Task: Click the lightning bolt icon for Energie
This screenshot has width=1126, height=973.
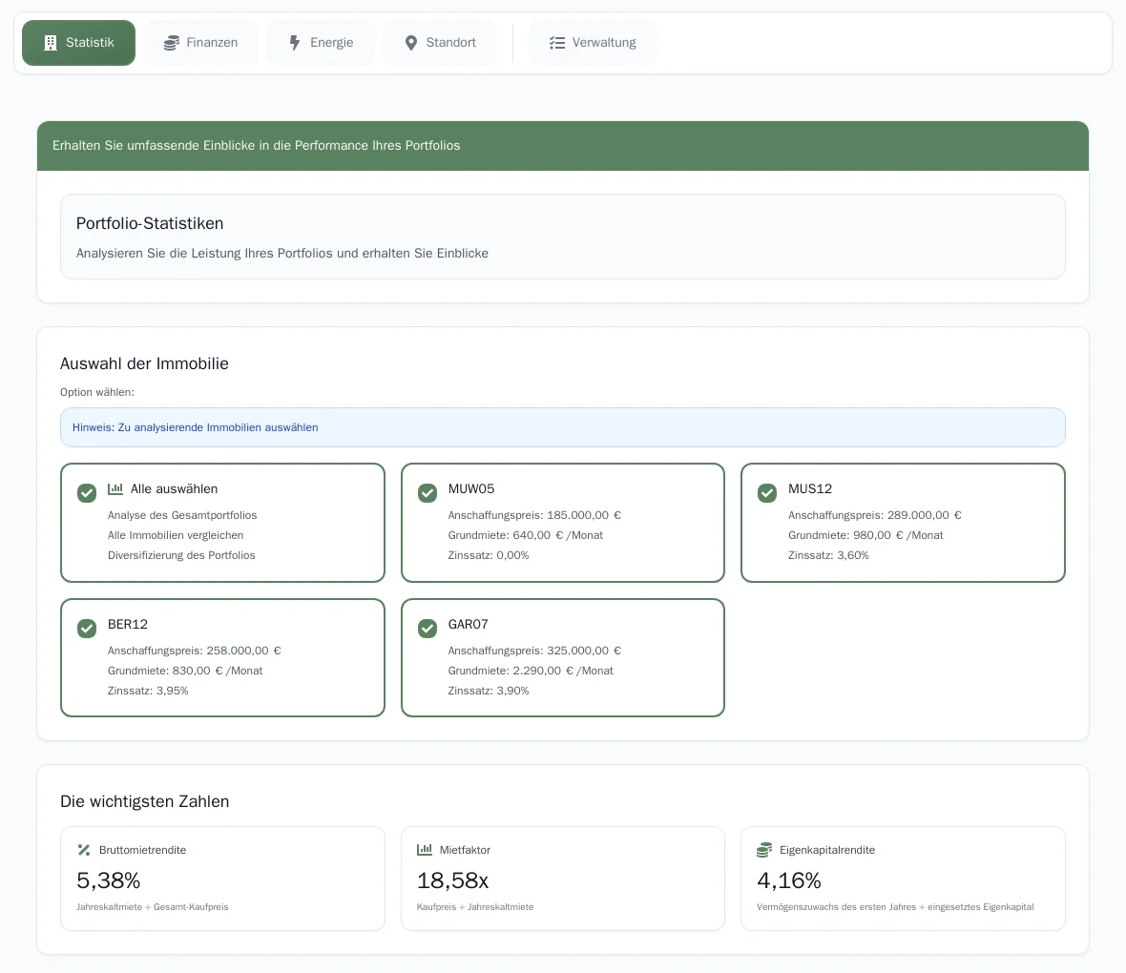Action: point(295,43)
